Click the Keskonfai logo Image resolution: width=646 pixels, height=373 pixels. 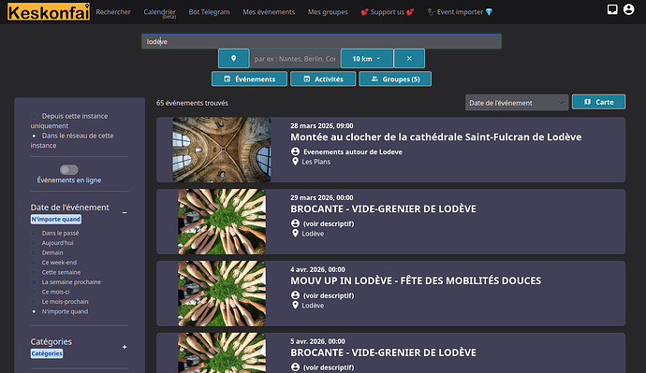[48, 11]
